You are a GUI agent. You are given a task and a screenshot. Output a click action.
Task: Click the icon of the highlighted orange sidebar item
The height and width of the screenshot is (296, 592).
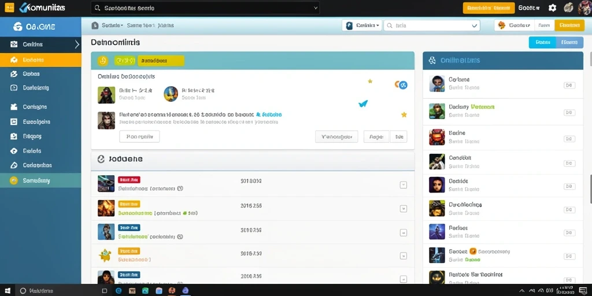coord(14,60)
